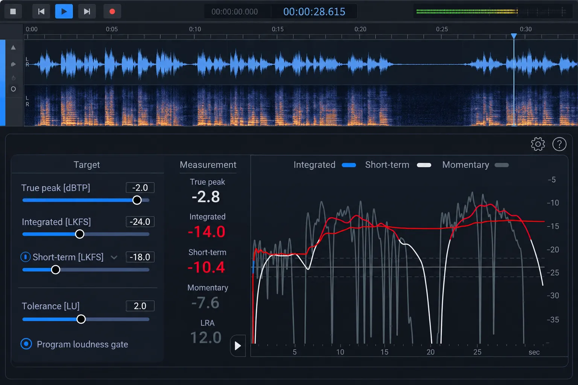This screenshot has width=578, height=385.
Task: Open help with the question mark icon
Action: 559,144
